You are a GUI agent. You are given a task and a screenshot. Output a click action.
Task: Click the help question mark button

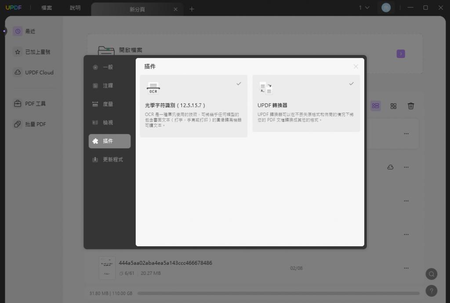[x=432, y=291]
